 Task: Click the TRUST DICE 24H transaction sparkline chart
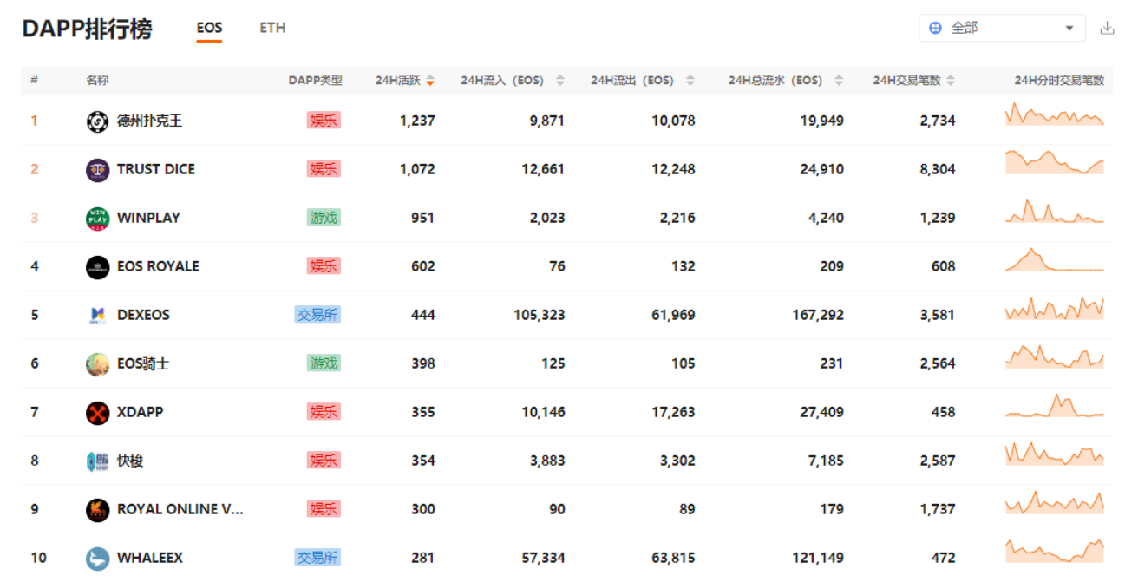[x=1055, y=163]
